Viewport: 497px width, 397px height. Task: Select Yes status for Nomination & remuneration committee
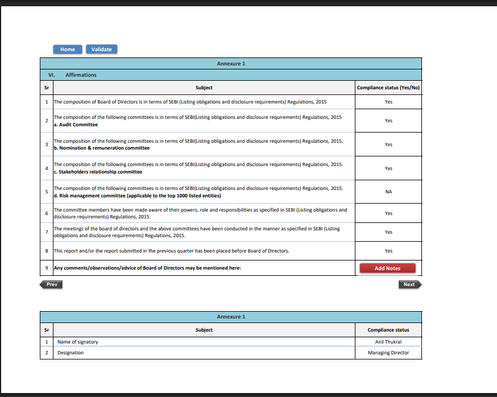click(388, 144)
